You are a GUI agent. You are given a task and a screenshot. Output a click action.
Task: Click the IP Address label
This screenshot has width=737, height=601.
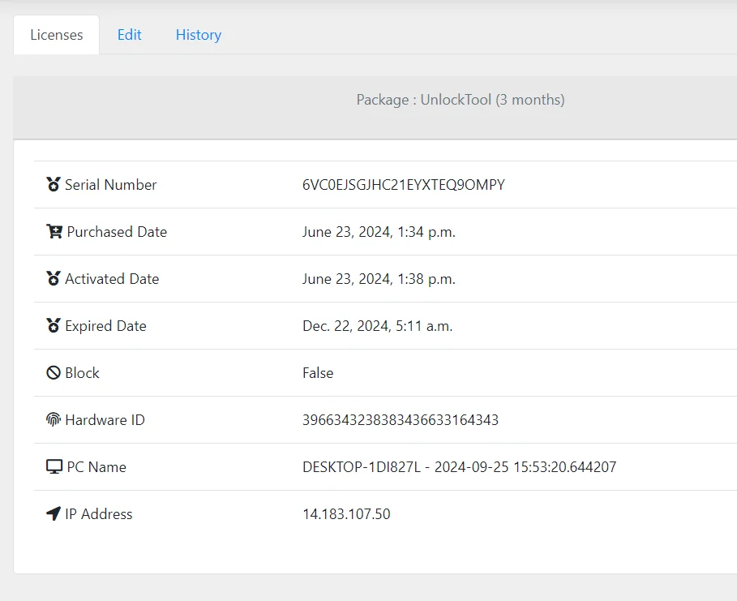click(99, 514)
